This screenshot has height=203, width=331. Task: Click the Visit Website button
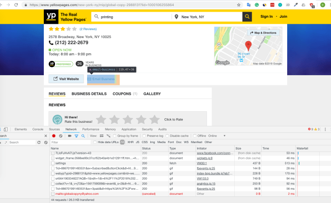66,79
